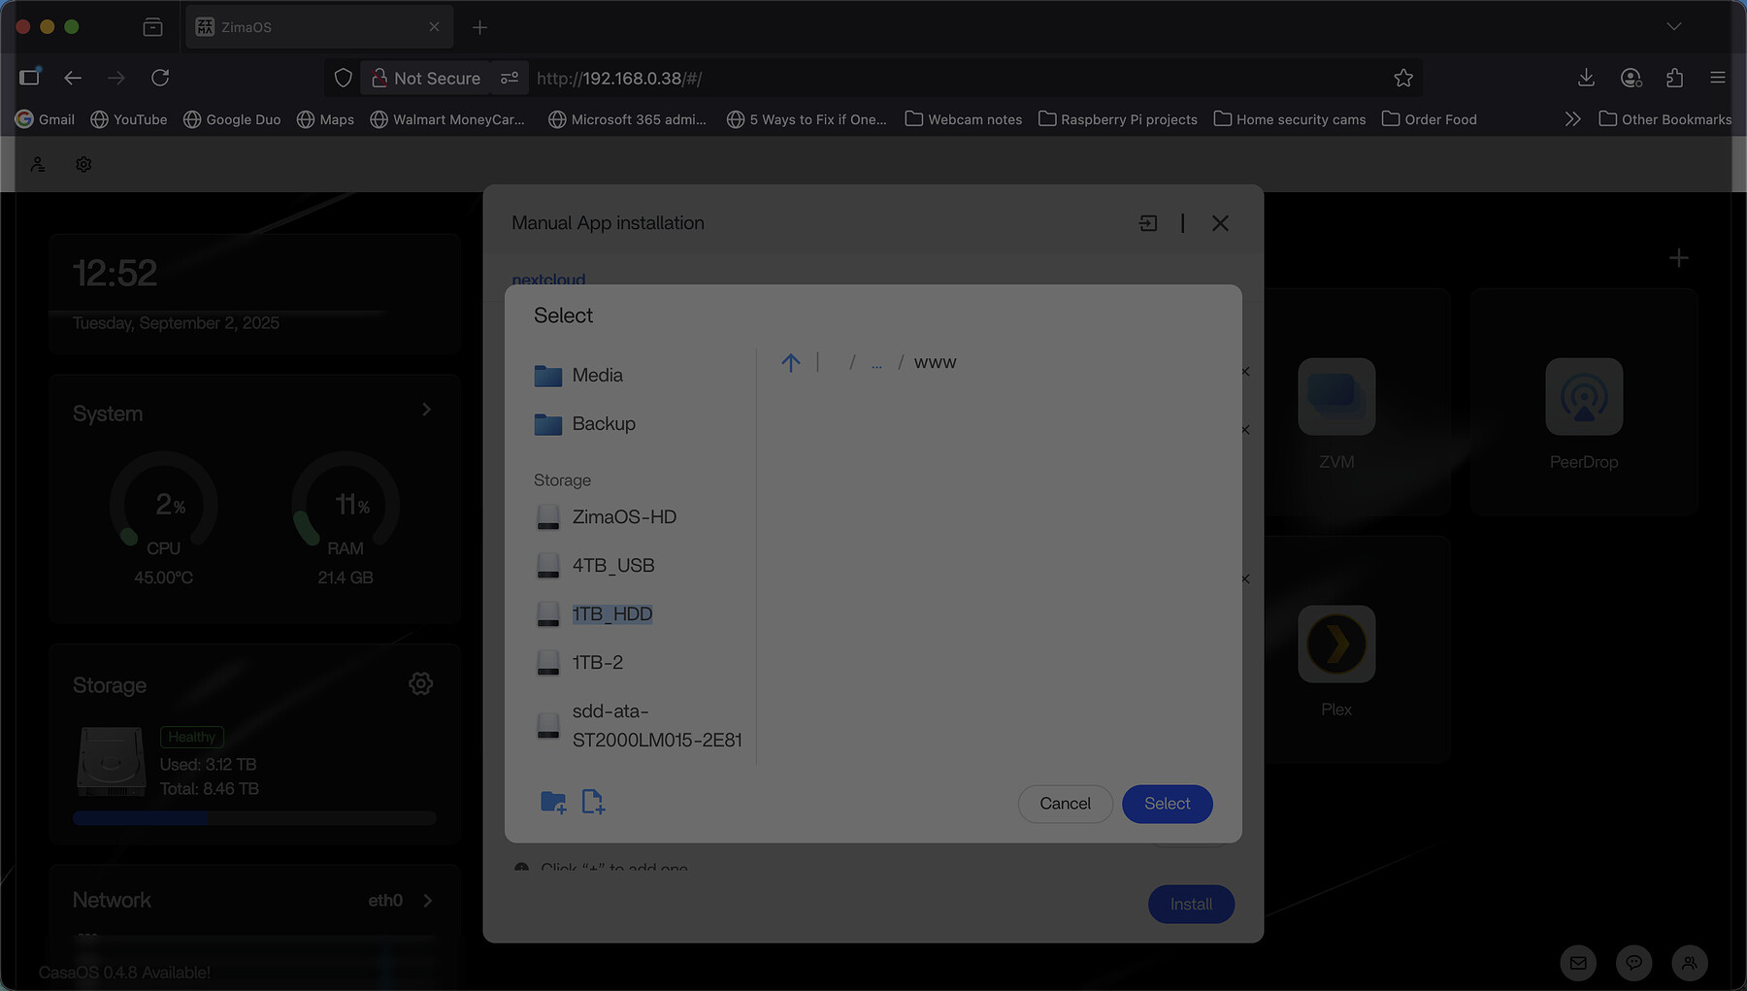The height and width of the screenshot is (991, 1747).
Task: Click the ellipsis breadcrumb path segment
Action: tap(876, 363)
